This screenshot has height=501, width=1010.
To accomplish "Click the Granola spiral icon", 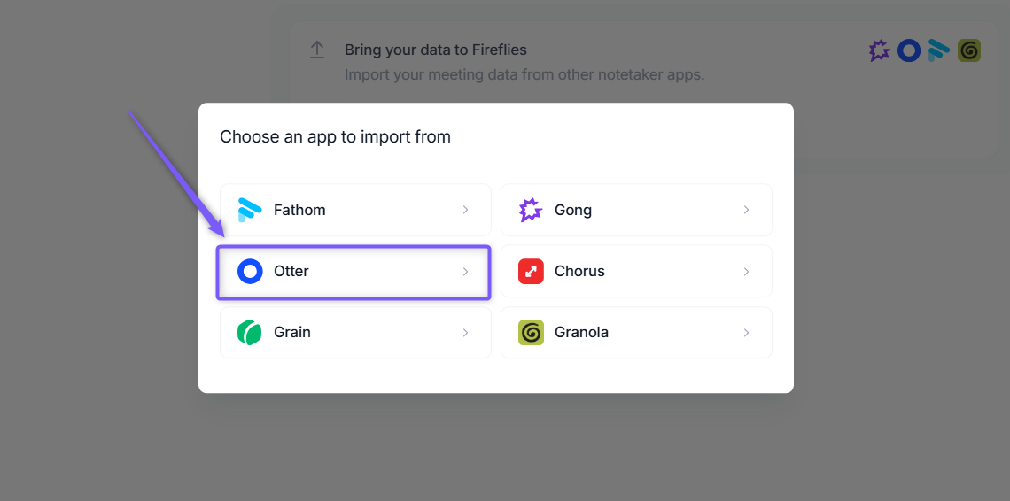I will [x=531, y=332].
